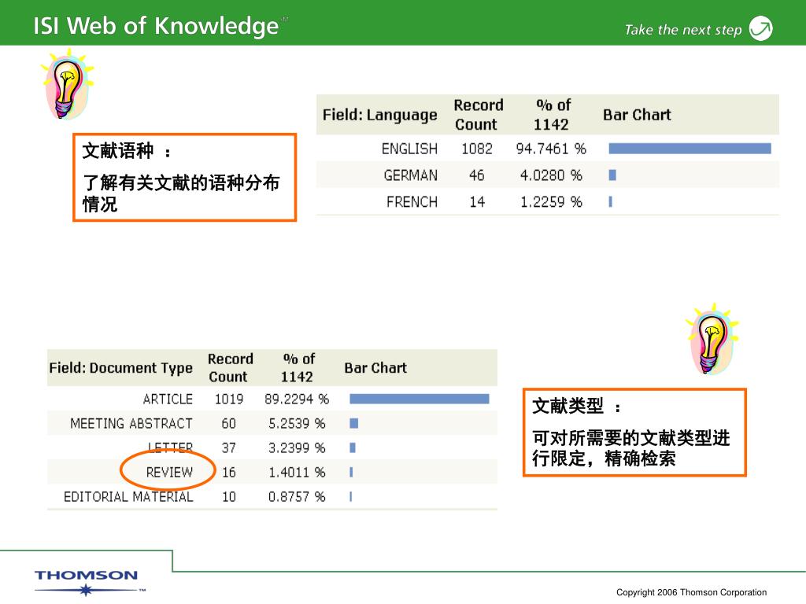Select the ENGLISH language row label
Screen dimensions: 806x604
[409, 149]
